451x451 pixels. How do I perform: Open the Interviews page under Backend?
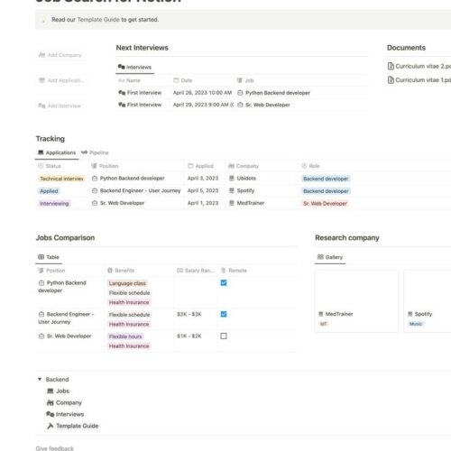tap(65, 414)
